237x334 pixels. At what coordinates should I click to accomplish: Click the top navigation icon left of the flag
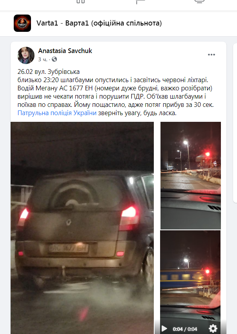pyautogui.click(x=80, y=2)
